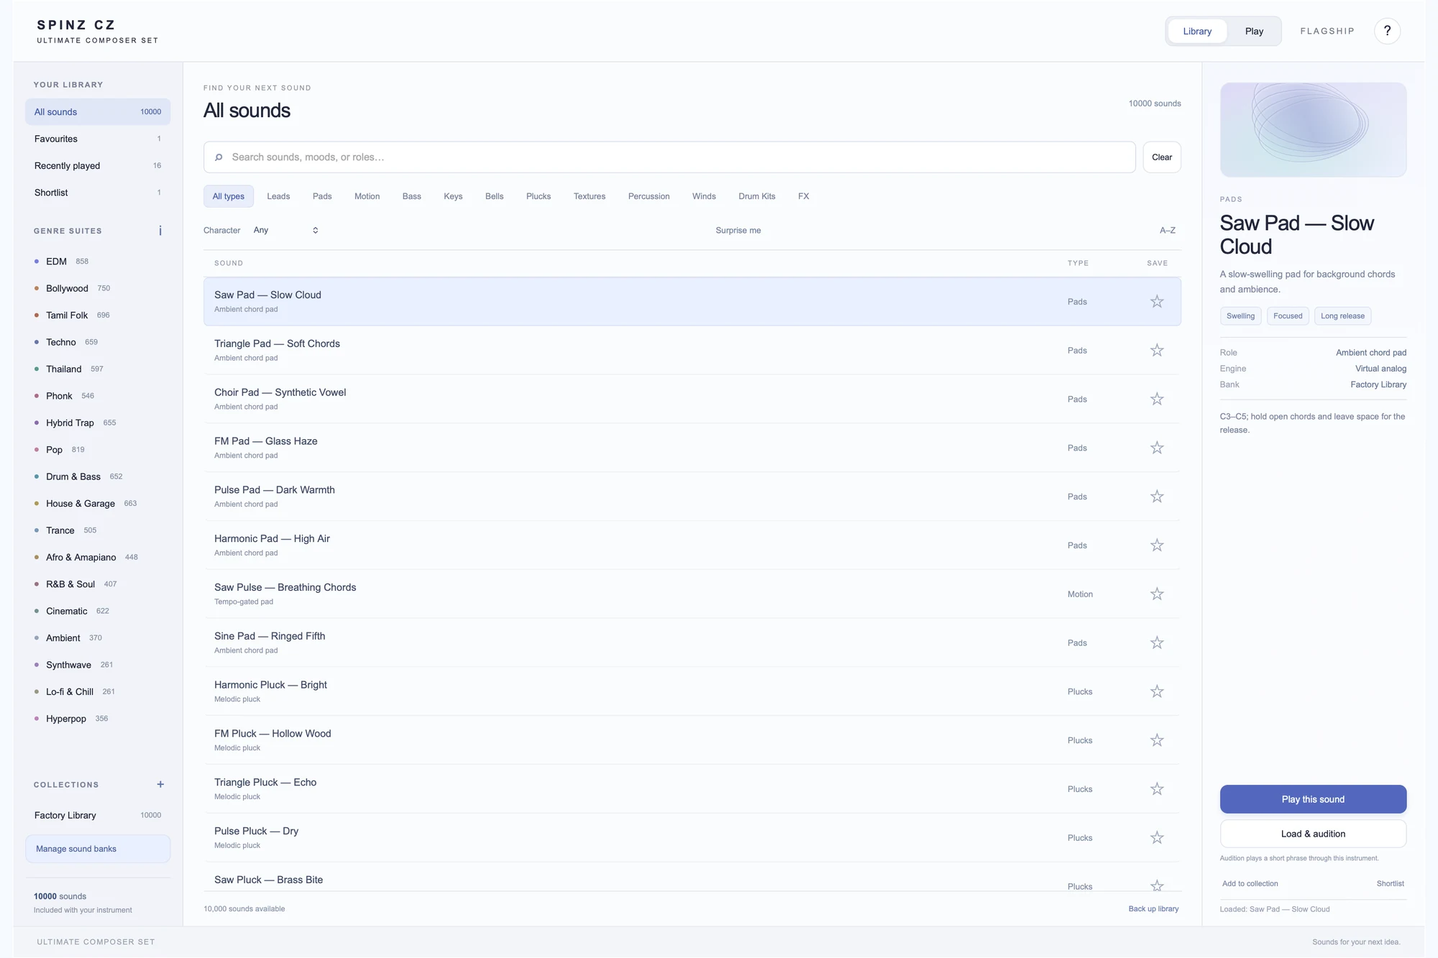The height and width of the screenshot is (958, 1438).
Task: Click Surprise me
Action: tap(738, 231)
